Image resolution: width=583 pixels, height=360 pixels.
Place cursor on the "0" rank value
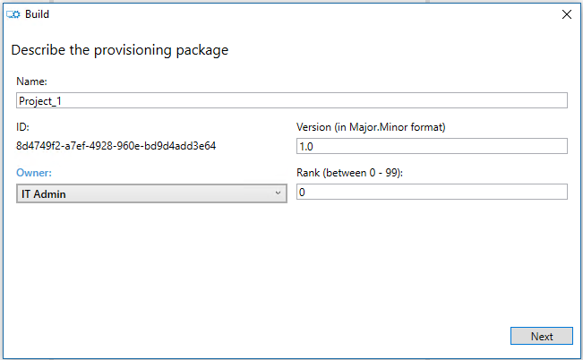click(x=303, y=193)
